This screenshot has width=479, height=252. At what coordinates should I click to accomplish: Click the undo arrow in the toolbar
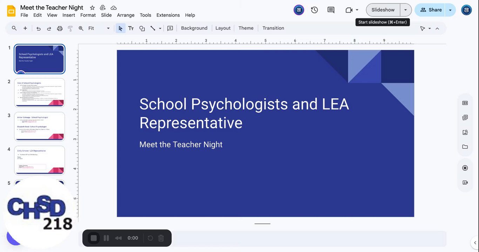(x=39, y=28)
